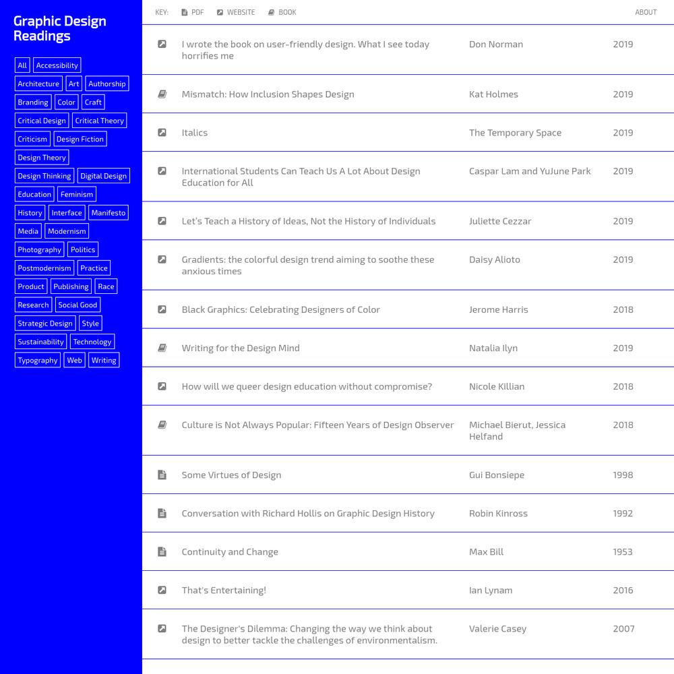674x674 pixels.
Task: Toggle the Feminism tag filter
Action: pyautogui.click(x=77, y=195)
